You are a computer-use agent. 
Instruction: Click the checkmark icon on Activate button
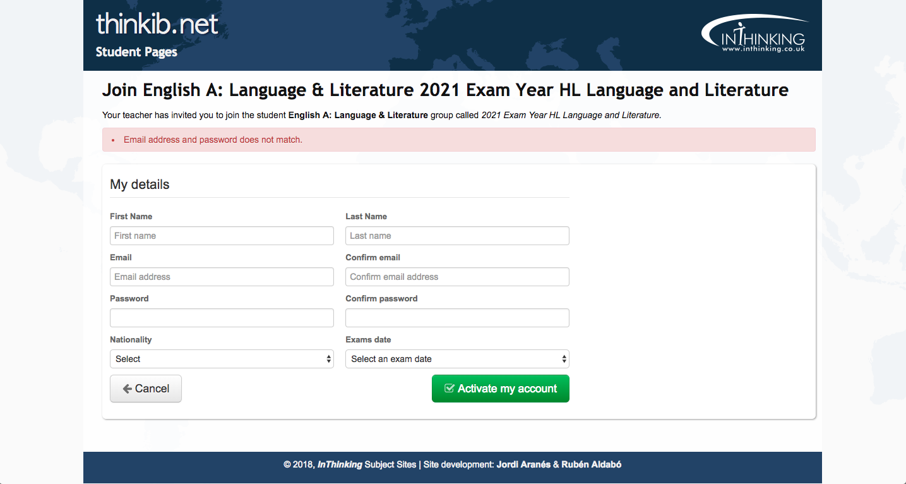coord(450,389)
